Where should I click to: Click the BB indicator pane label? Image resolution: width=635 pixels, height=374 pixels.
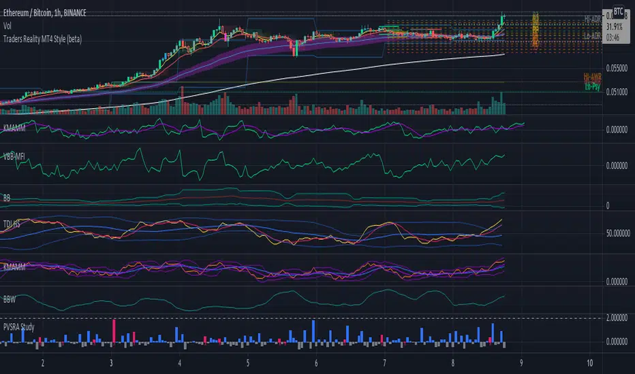tap(7, 198)
